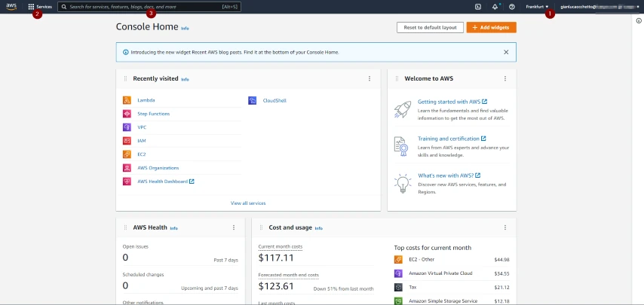Click the AWS logo in header
This screenshot has height=305, width=644.
pyautogui.click(x=12, y=6)
